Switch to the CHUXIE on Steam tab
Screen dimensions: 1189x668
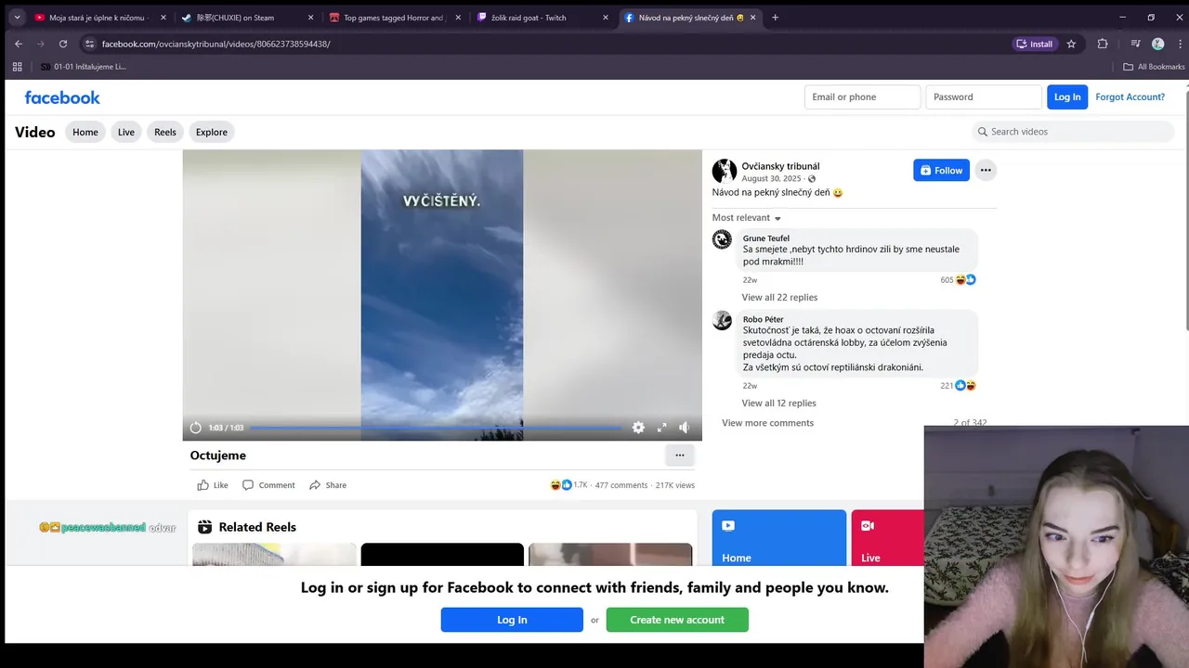(247, 18)
